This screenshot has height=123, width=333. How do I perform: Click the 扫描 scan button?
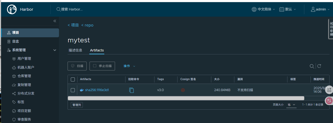pos(77,66)
